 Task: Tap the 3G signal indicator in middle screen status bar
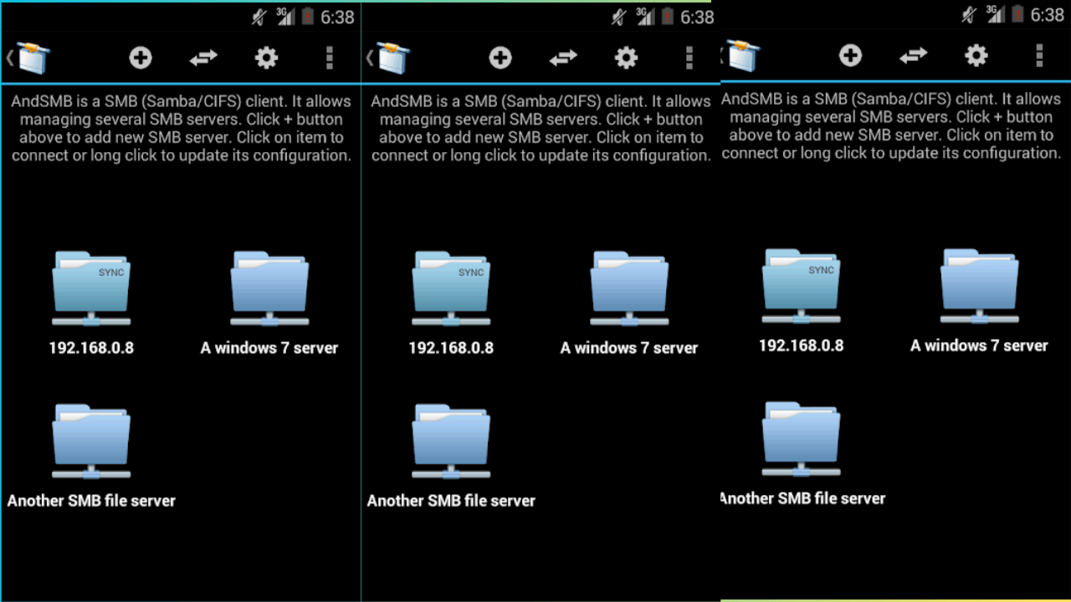click(645, 16)
